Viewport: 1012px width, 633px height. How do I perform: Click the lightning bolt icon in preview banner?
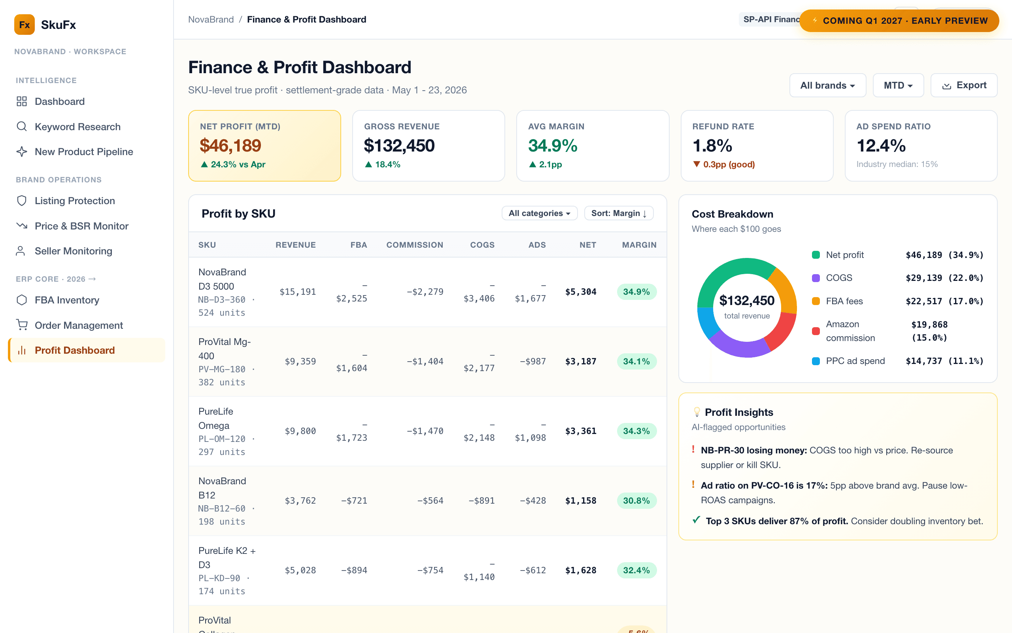coord(815,20)
